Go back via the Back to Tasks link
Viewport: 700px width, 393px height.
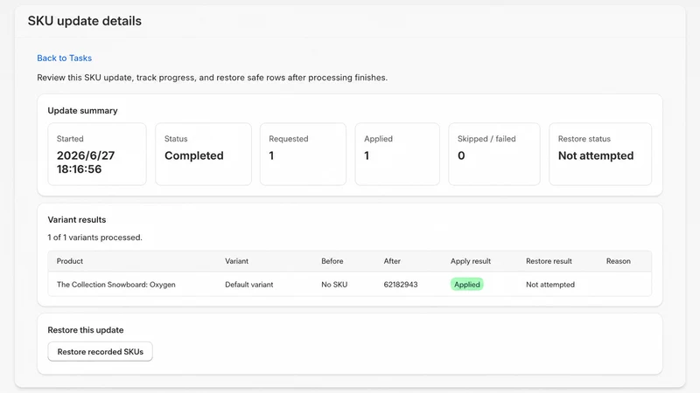pyautogui.click(x=64, y=58)
